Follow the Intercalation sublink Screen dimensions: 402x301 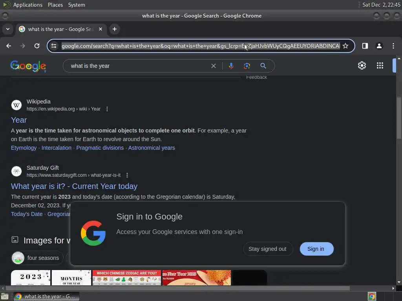tap(57, 148)
